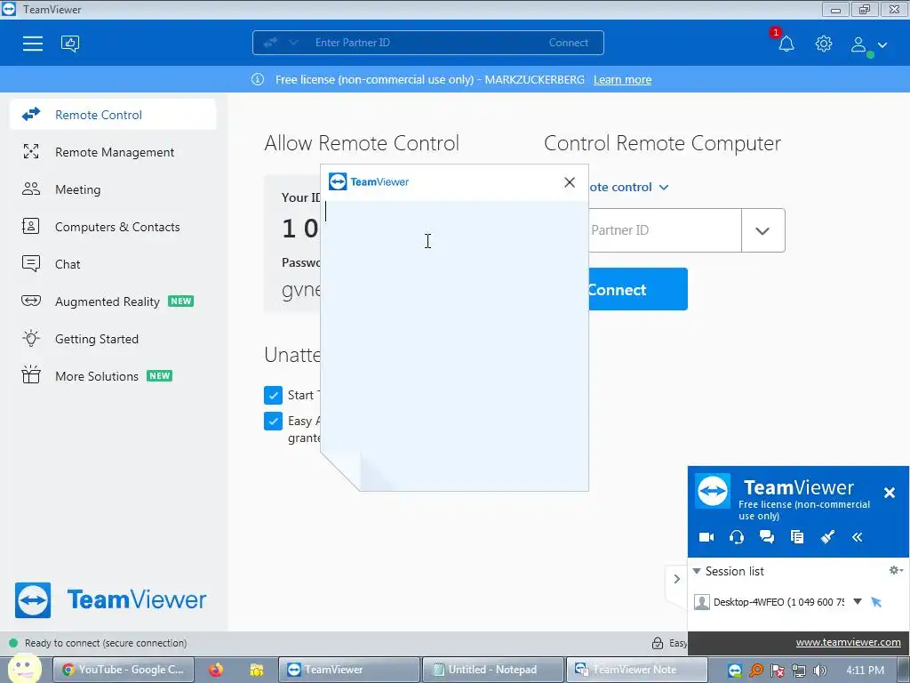The width and height of the screenshot is (910, 683).
Task: Click the Remote Management icon
Action: click(x=31, y=151)
